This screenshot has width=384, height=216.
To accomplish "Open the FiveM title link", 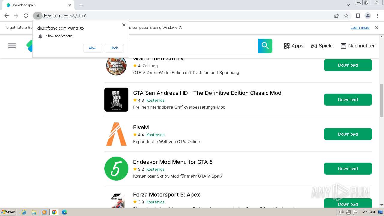I will [x=141, y=127].
